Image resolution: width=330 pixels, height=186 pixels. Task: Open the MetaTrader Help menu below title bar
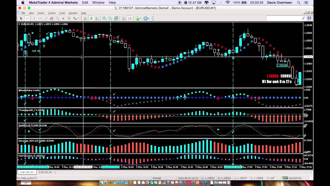coord(84,13)
